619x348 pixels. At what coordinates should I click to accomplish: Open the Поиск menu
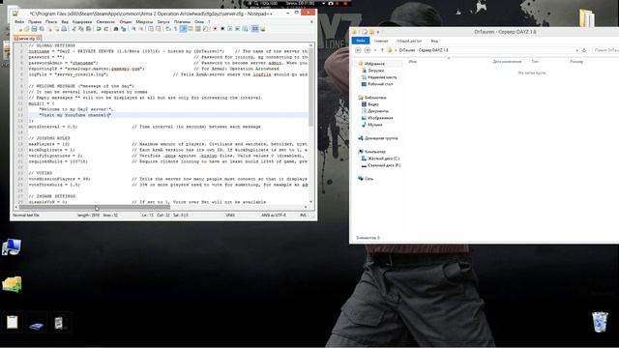(x=51, y=21)
